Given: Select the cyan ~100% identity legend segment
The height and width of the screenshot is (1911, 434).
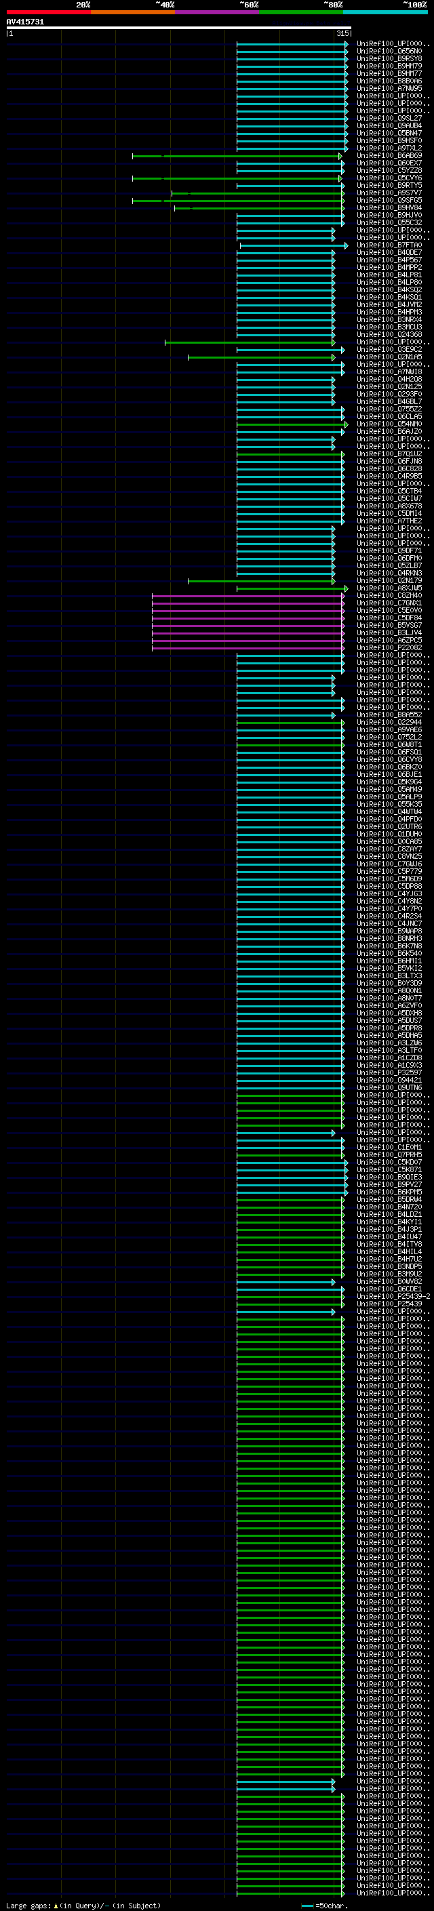Looking at the screenshot, I should (x=385, y=12).
